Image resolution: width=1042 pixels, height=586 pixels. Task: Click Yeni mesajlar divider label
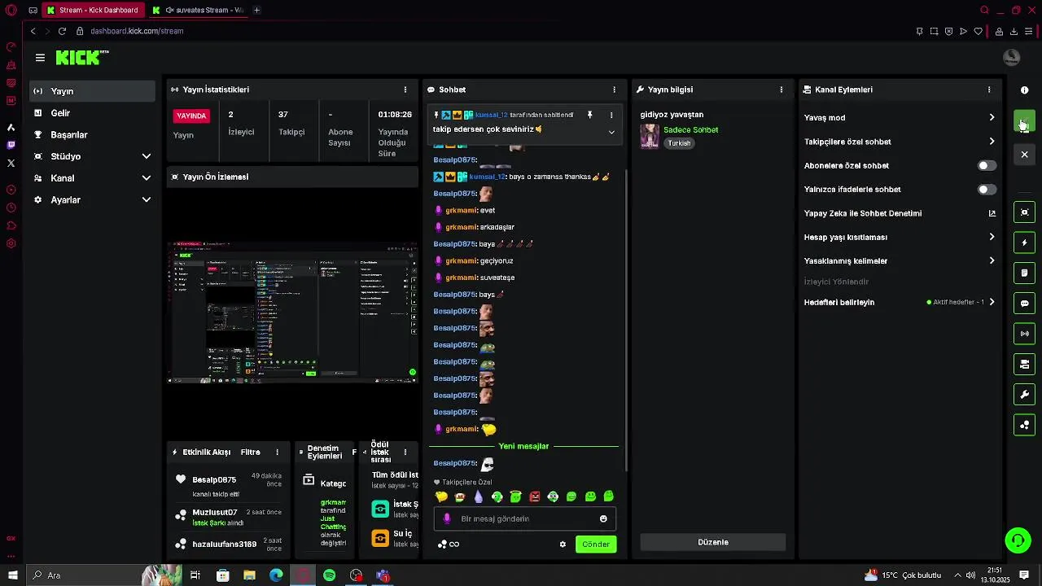click(x=523, y=446)
